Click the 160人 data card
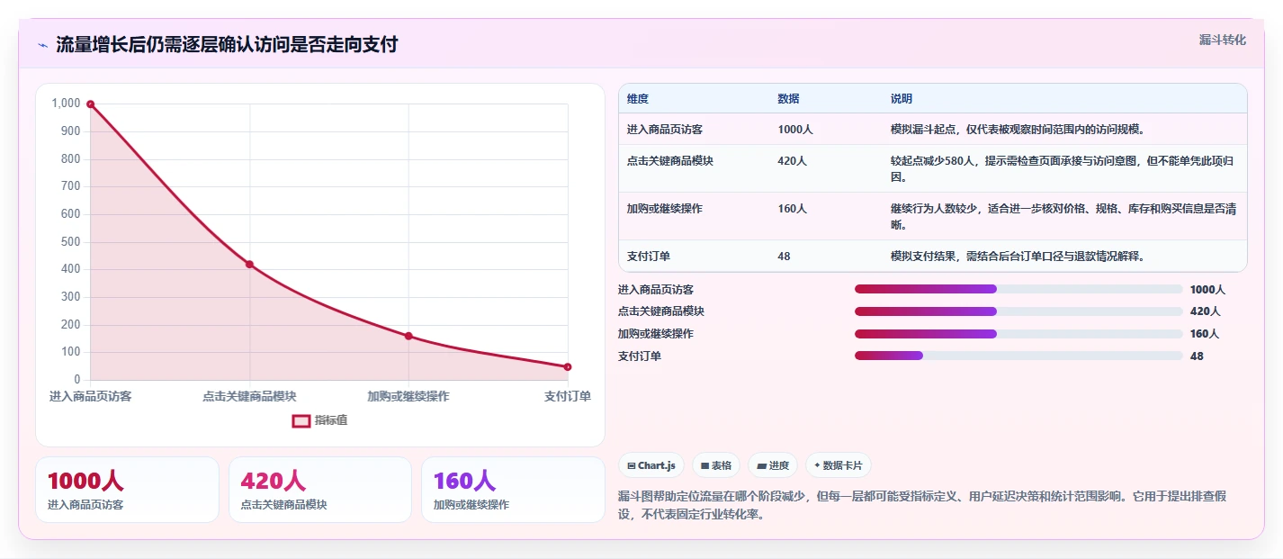This screenshot has height=559, width=1283. coord(513,490)
